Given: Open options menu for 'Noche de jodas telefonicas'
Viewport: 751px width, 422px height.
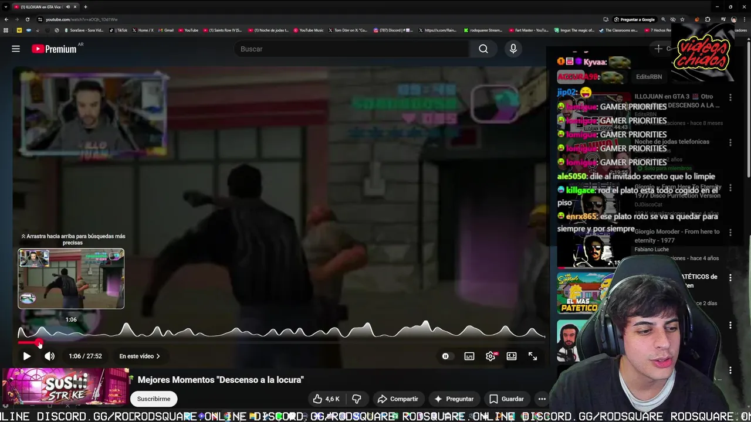Looking at the screenshot, I should (730, 142).
